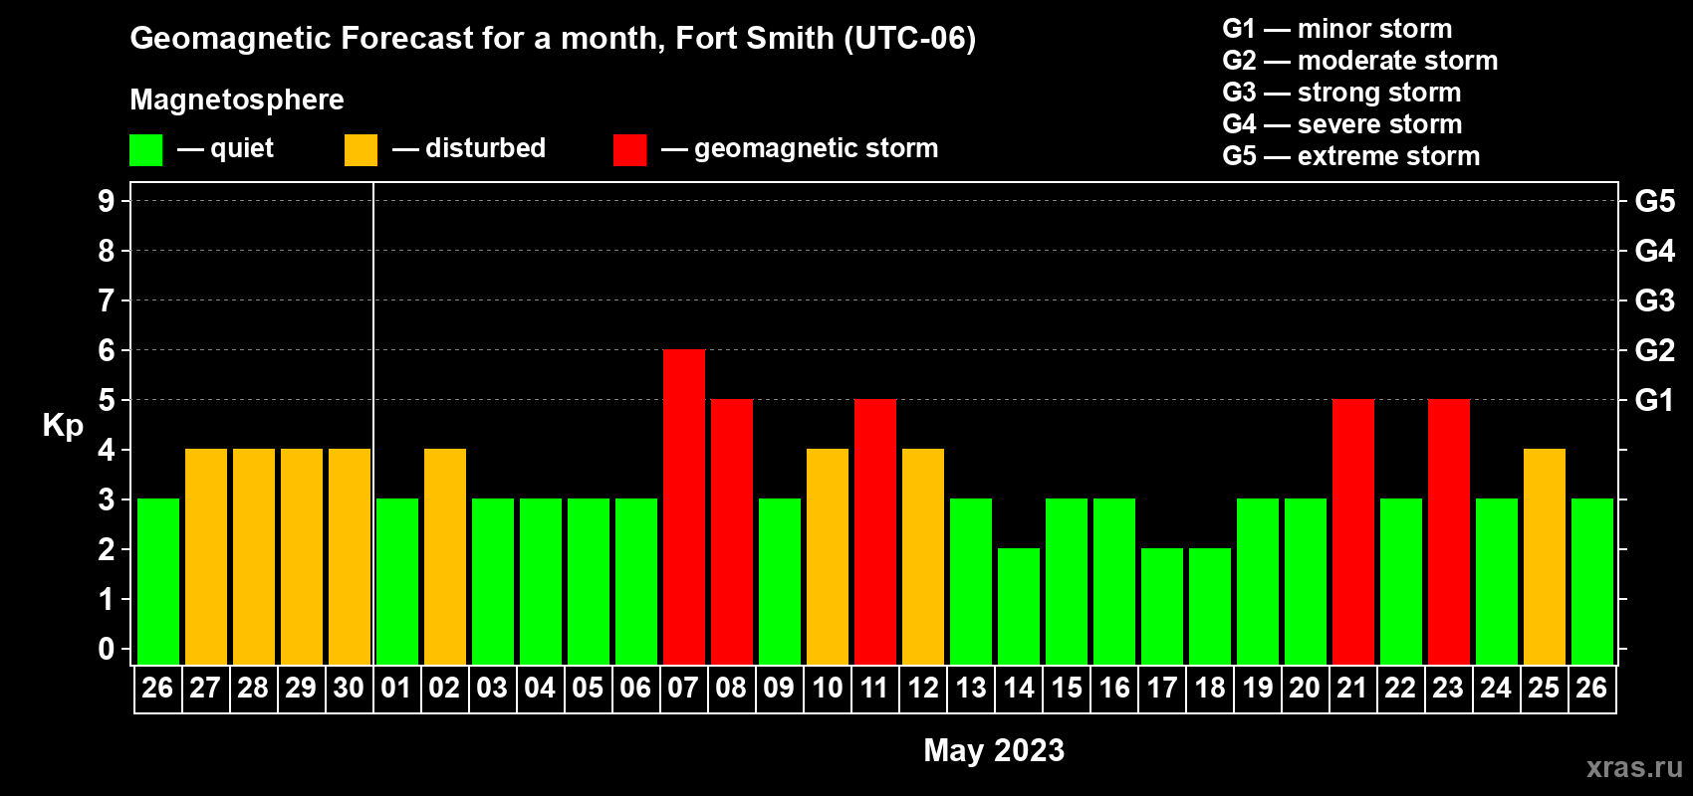Screen dimensions: 1693x796
Task: Click the 'May 2023' month label
Action: (994, 750)
